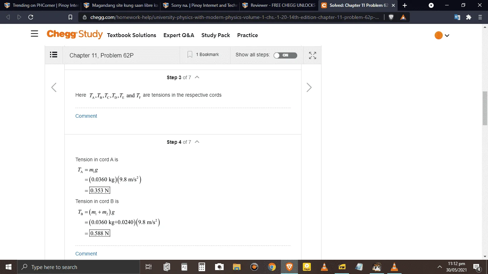This screenshot has width=488, height=274.
Task: Open the tab search dropdown
Action: 431,5
